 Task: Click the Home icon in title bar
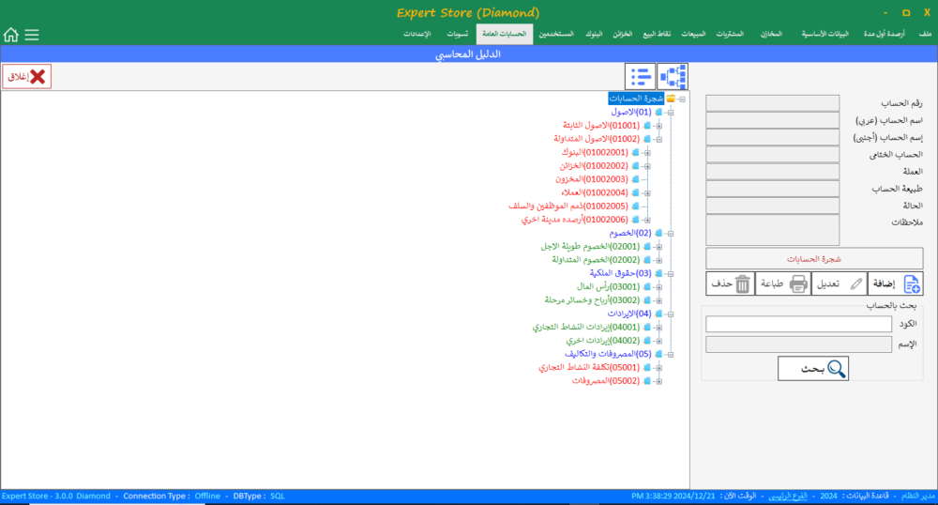pos(10,35)
